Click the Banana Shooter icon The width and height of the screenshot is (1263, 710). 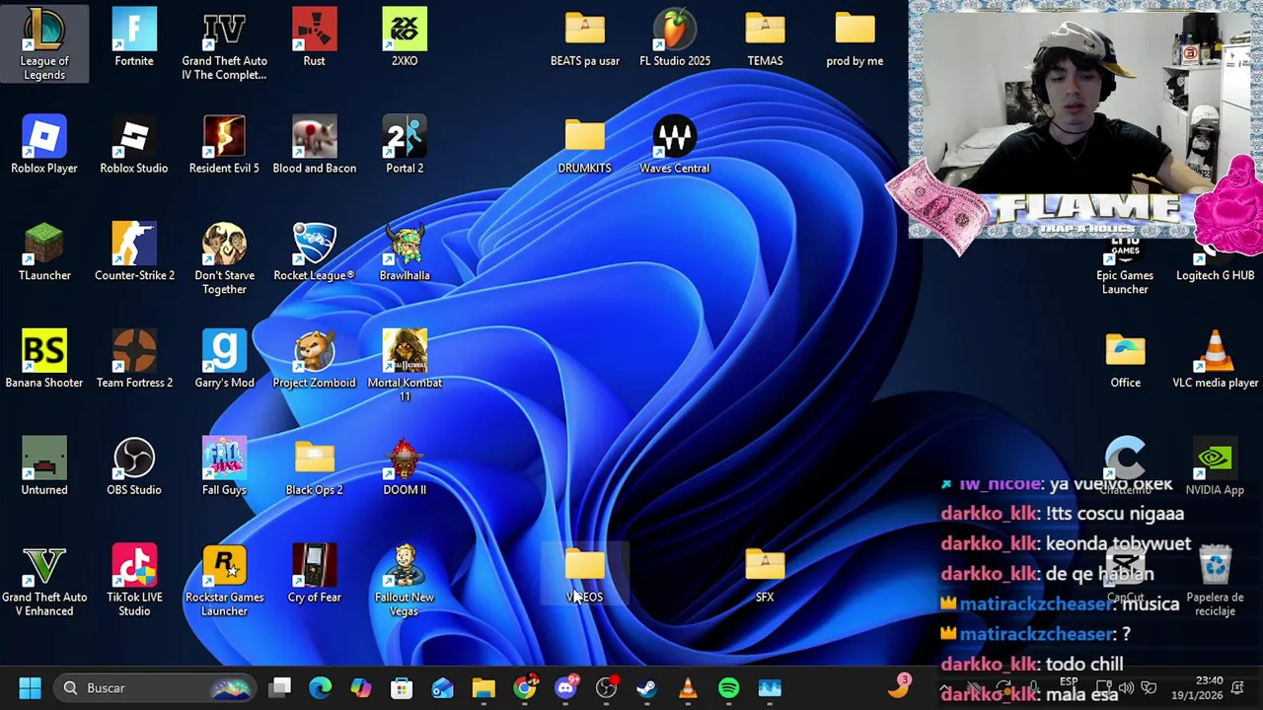(x=44, y=359)
